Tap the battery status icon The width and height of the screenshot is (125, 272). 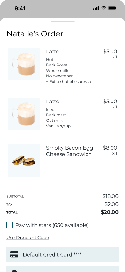113,8
